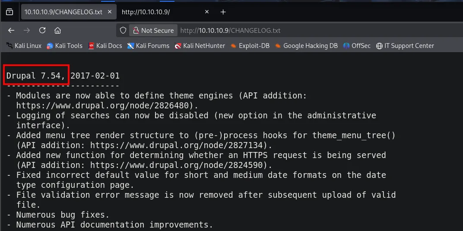Click the date text 2017-02-01
This screenshot has width=463, height=231.
point(95,76)
